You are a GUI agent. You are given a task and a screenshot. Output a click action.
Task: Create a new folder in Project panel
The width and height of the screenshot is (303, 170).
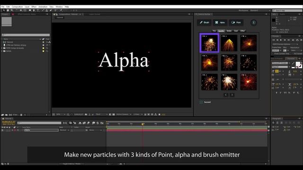(6, 115)
